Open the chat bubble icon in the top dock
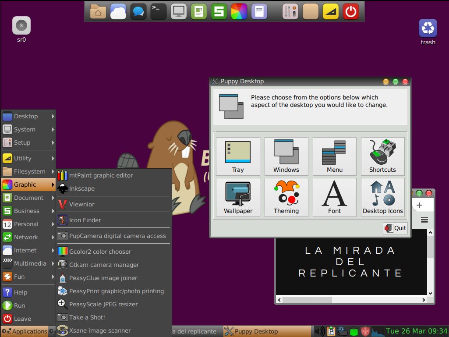This screenshot has width=449, height=337. tap(138, 12)
